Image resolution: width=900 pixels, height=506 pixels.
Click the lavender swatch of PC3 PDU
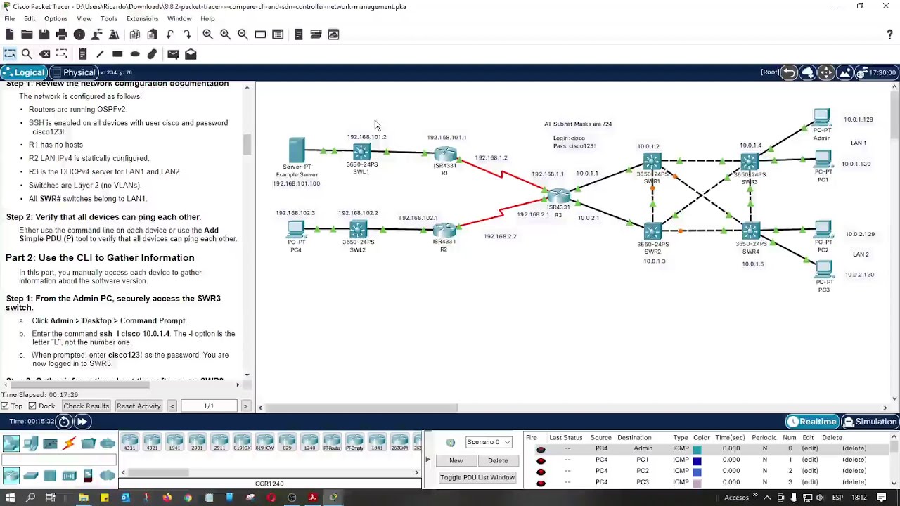pyautogui.click(x=697, y=483)
